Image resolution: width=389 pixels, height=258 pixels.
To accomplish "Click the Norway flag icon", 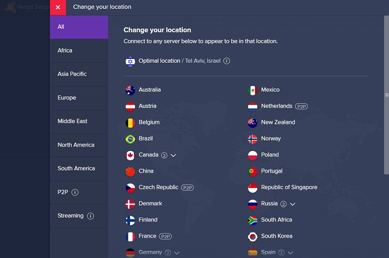I will (253, 139).
